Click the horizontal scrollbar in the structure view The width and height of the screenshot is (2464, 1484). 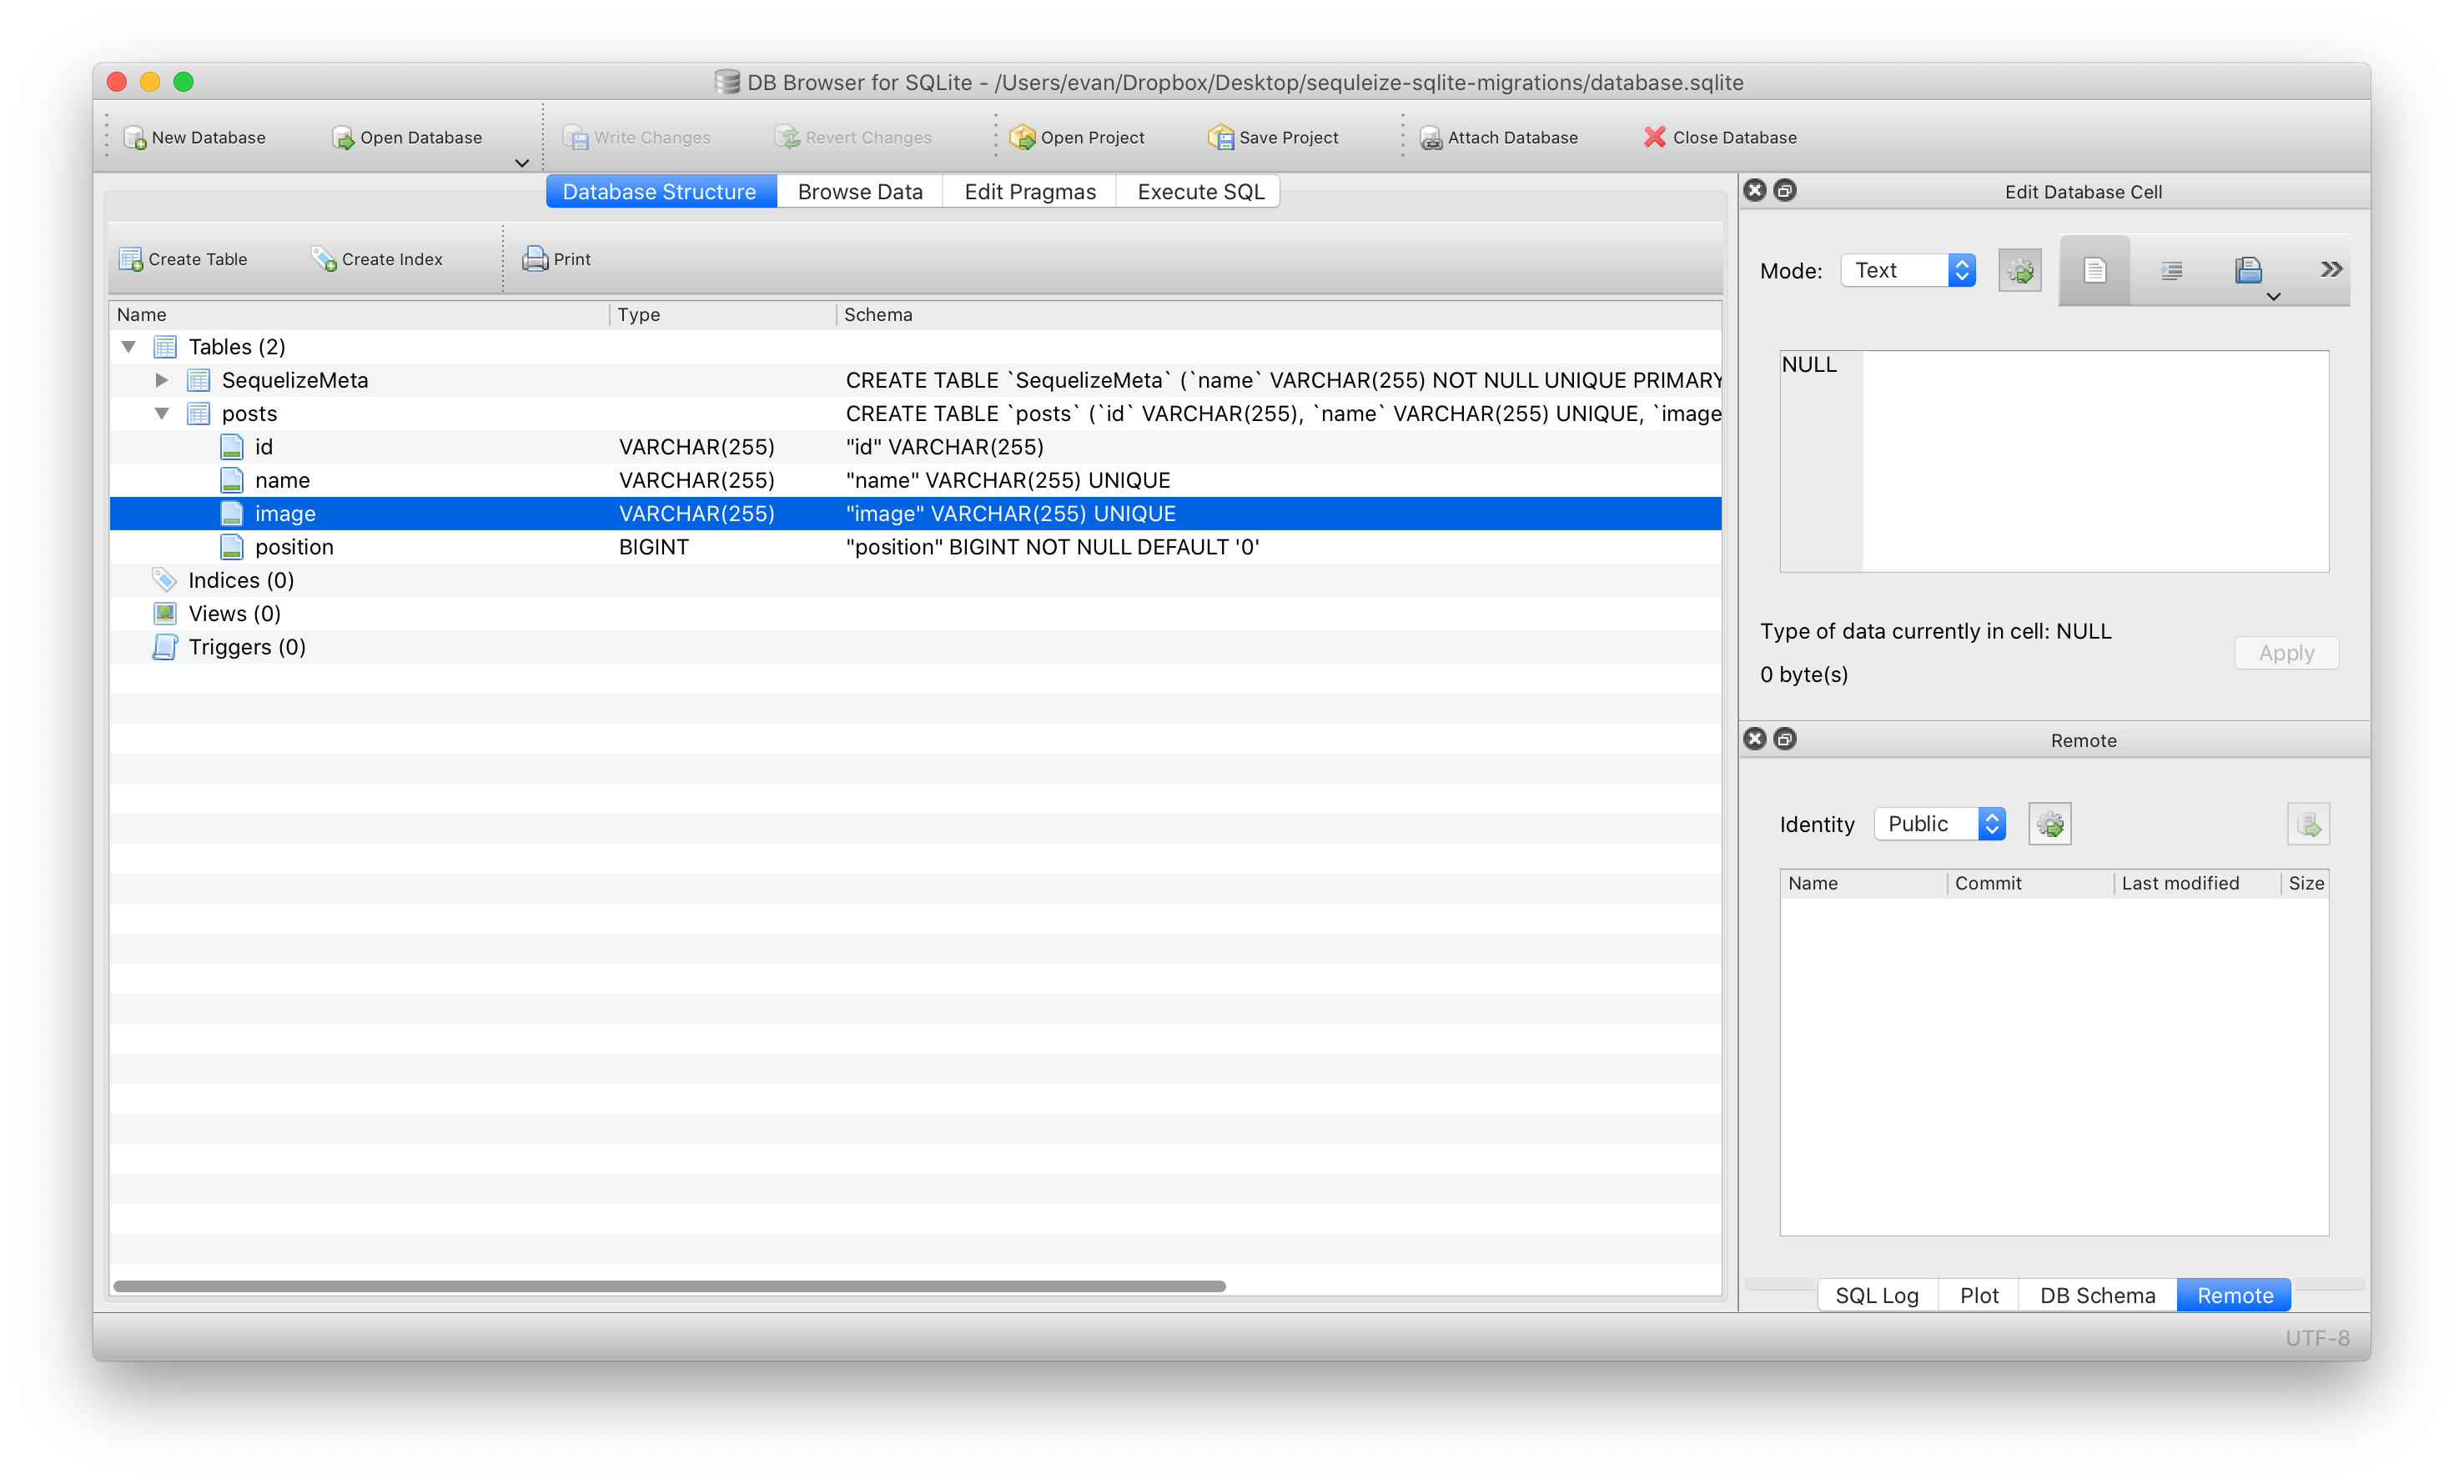(x=669, y=1286)
